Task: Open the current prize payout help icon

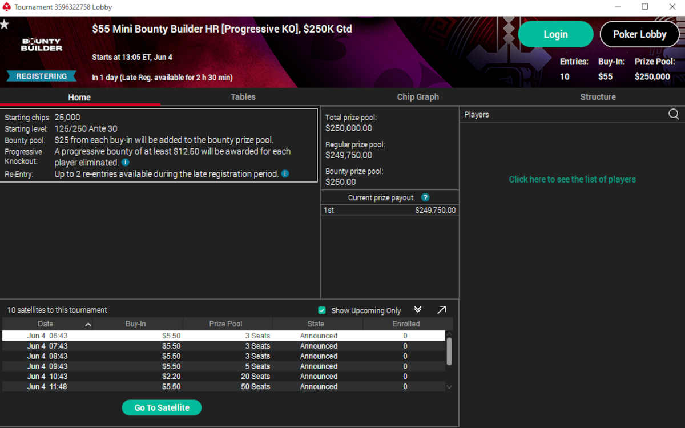Action: pyautogui.click(x=425, y=197)
